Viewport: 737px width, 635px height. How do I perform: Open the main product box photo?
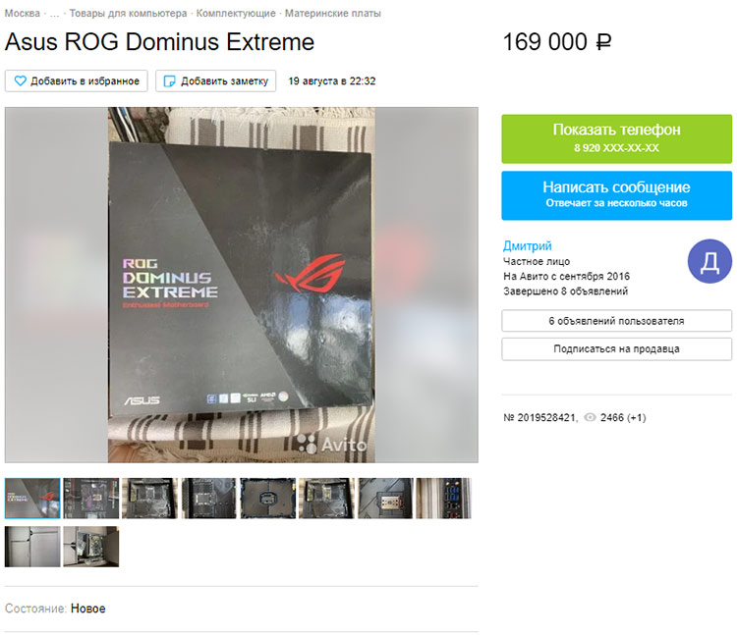242,285
